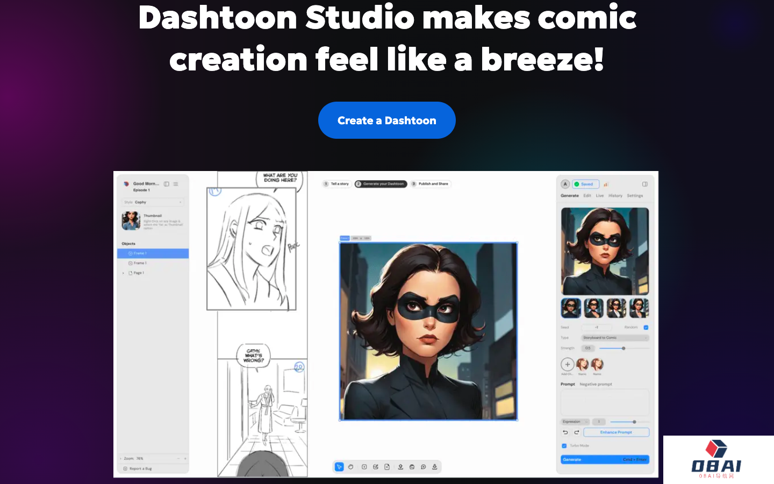Click the download icon in bottom toolbar

click(x=435, y=467)
